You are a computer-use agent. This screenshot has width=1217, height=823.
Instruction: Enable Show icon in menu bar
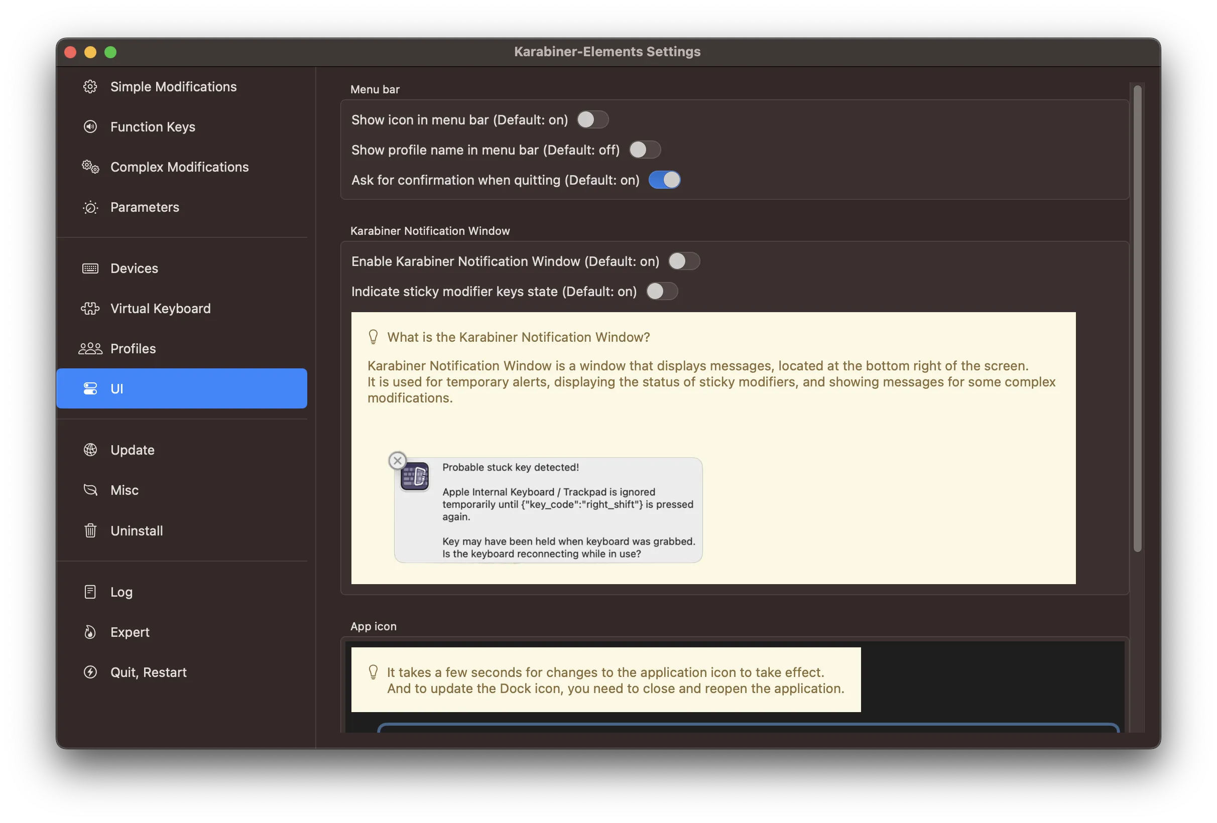click(593, 120)
